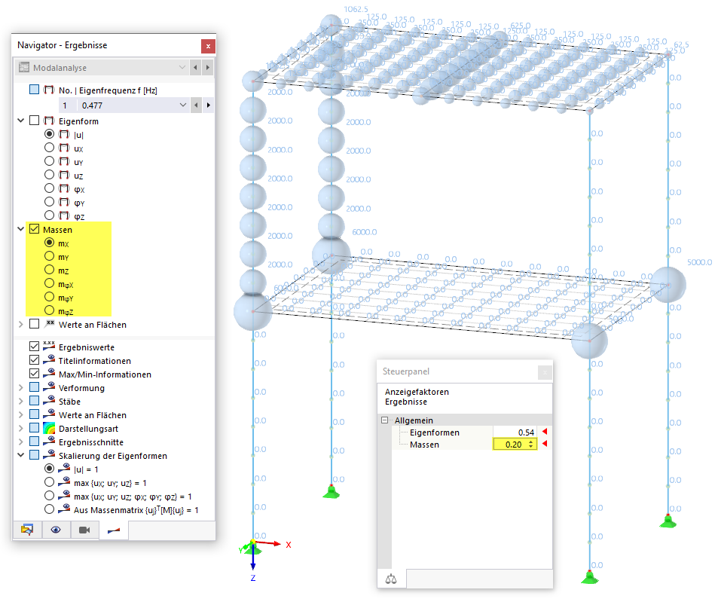Select the lower Werte an Flächen label
Viewport: 715px width, 599px height.
(x=93, y=415)
